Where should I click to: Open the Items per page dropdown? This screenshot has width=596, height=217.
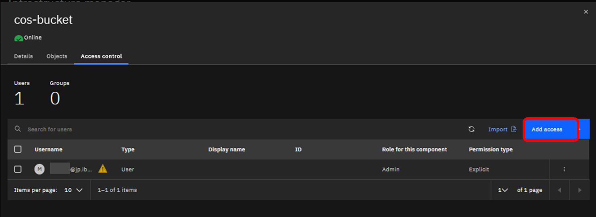click(x=73, y=190)
